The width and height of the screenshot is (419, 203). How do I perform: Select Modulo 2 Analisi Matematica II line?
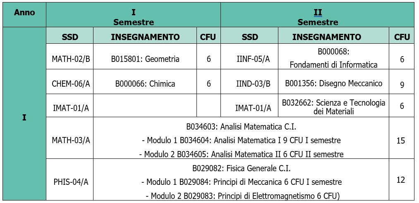[241, 154]
